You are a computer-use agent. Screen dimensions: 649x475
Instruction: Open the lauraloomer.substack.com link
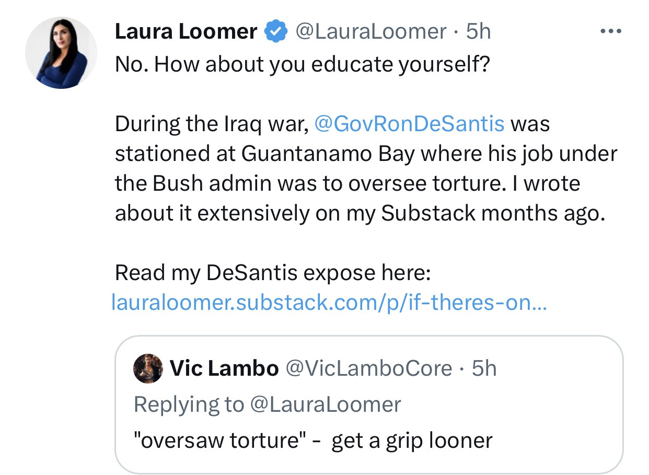(329, 303)
